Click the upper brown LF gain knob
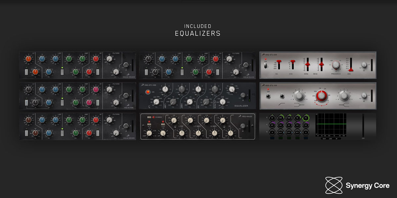 pos(28,120)
